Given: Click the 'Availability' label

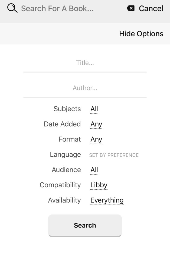Looking at the screenshot, I should pos(64,200).
